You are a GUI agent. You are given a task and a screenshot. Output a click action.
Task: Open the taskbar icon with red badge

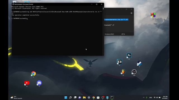point(103,97)
